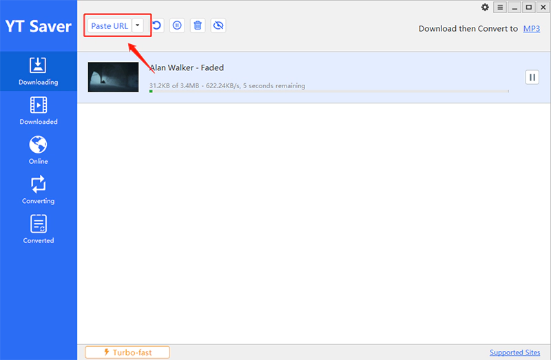Minimize the YT Saver window
The width and height of the screenshot is (551, 360).
point(514,8)
